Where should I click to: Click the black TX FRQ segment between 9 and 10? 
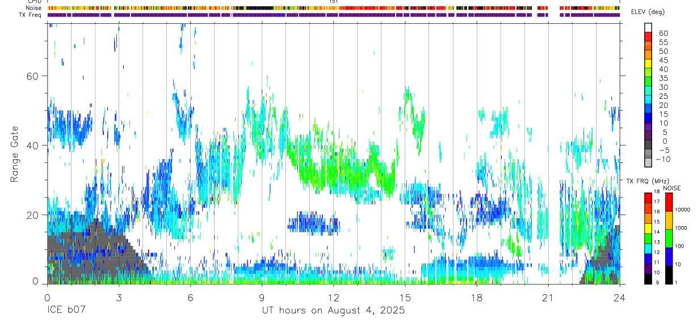click(x=648, y=279)
